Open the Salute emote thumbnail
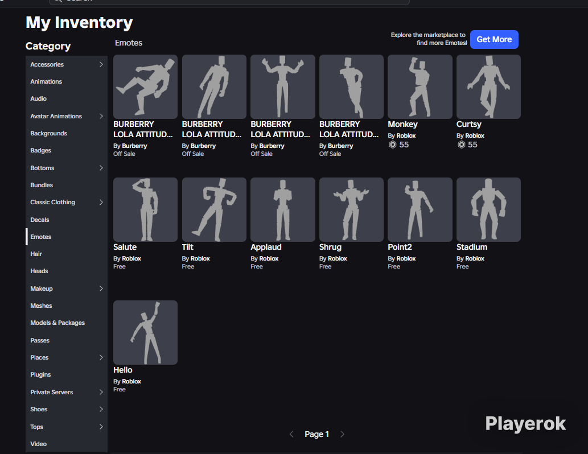The height and width of the screenshot is (454, 588). (x=145, y=209)
